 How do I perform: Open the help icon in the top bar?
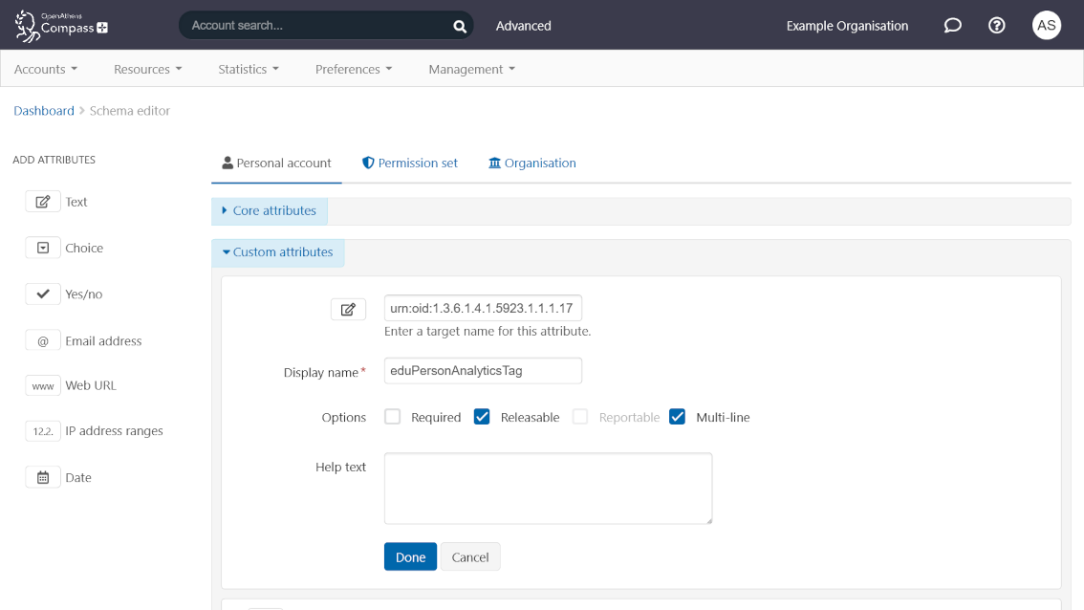click(996, 25)
